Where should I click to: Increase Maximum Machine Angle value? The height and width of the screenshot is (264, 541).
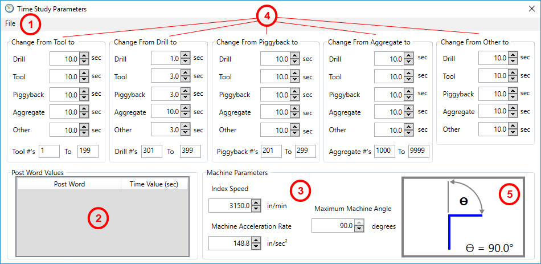pyautogui.click(x=359, y=224)
